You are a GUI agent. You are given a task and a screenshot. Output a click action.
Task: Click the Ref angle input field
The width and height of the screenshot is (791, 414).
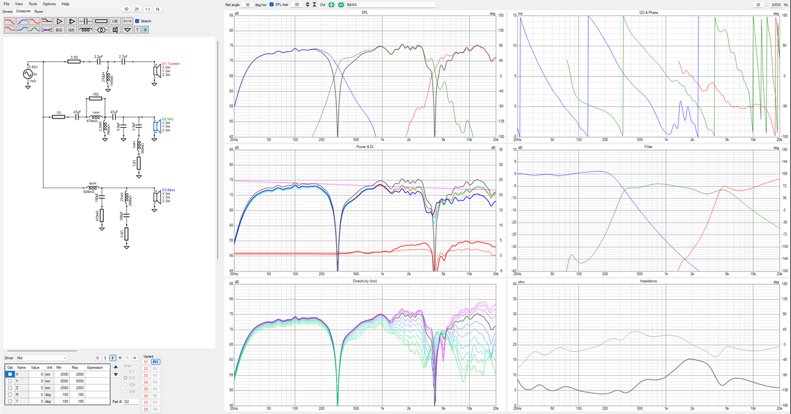247,5
